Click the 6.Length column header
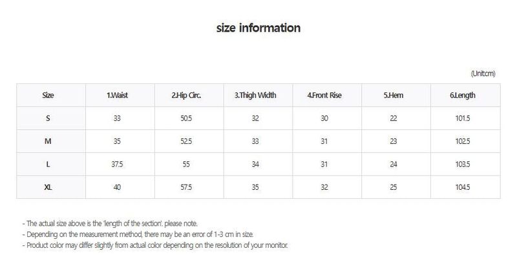 point(463,95)
